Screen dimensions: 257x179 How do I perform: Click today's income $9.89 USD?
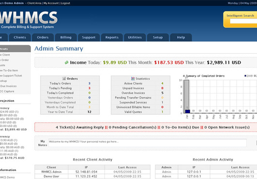(x=115, y=62)
